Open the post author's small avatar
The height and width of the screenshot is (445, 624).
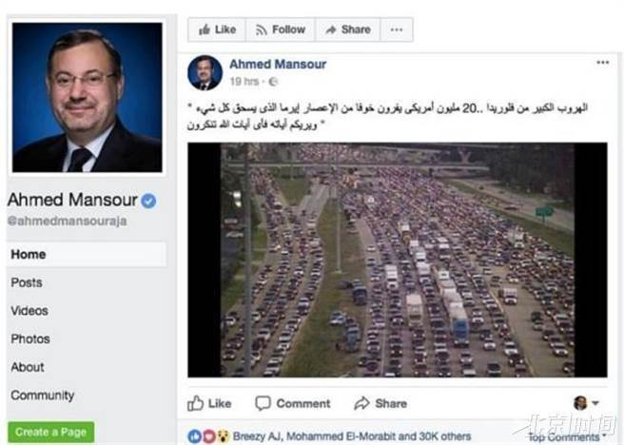[205, 73]
